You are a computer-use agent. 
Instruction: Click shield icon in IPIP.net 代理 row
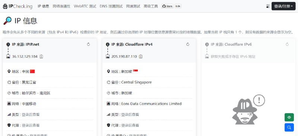point(9,125)
